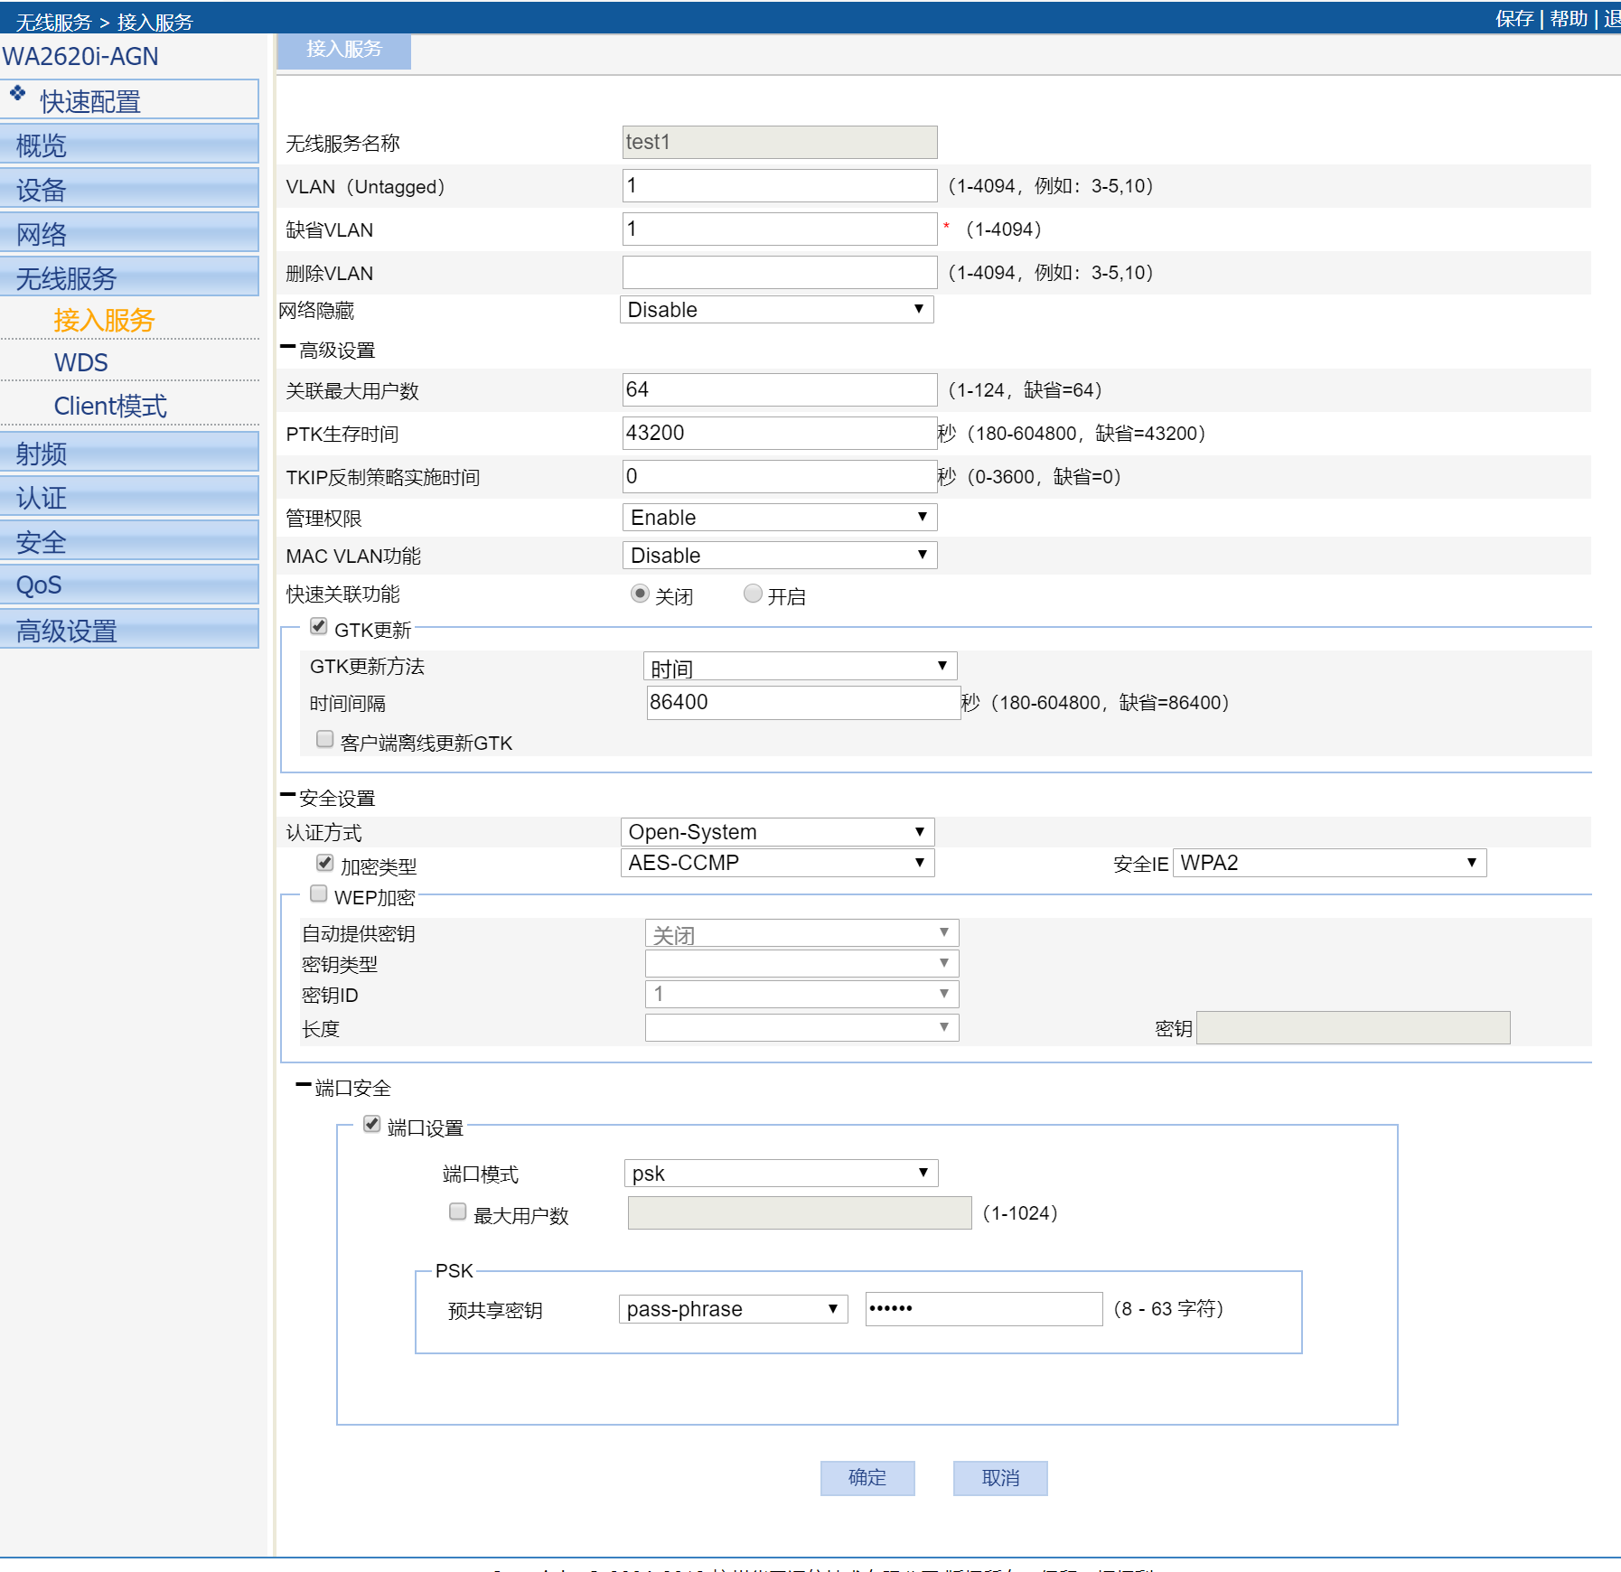Expand the 安全IE WPA2 dropdown
The height and width of the screenshot is (1572, 1621).
[1329, 863]
